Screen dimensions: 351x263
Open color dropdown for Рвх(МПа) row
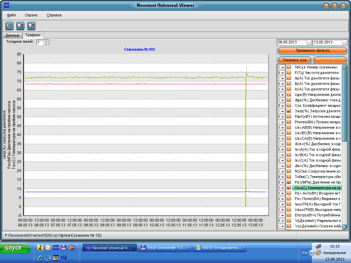pyautogui.click(x=283, y=182)
